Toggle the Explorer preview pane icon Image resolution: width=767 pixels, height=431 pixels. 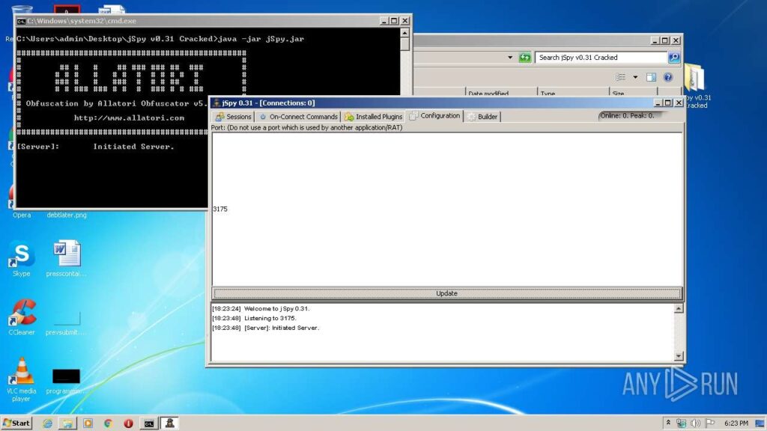[x=651, y=77]
